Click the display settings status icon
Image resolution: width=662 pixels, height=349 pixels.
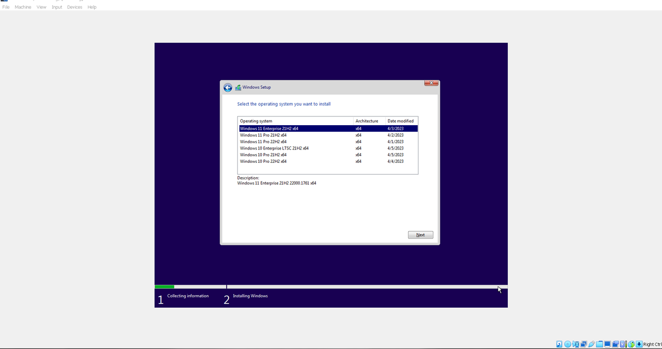[607, 344]
